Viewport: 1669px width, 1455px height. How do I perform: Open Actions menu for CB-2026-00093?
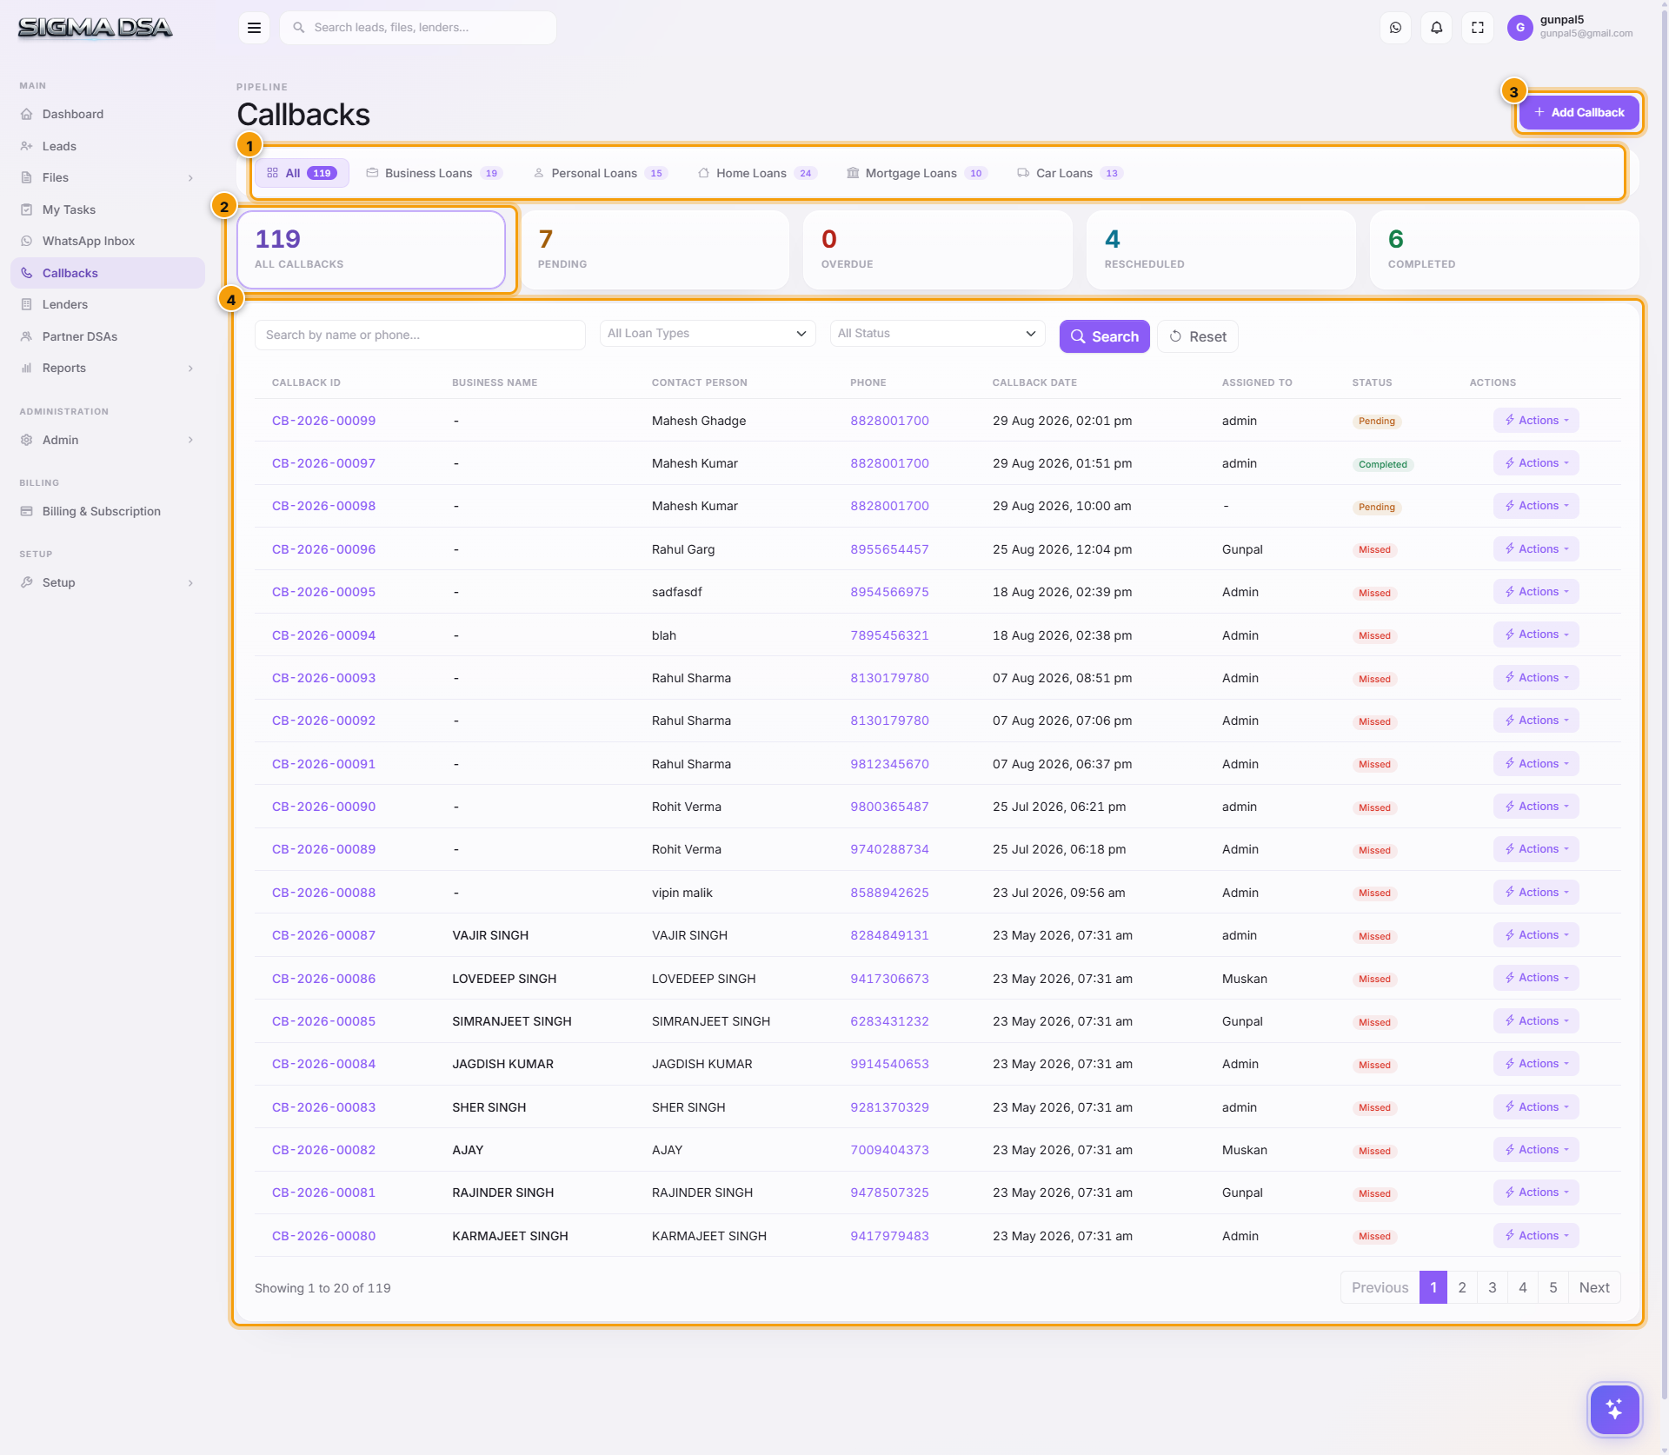(x=1536, y=678)
